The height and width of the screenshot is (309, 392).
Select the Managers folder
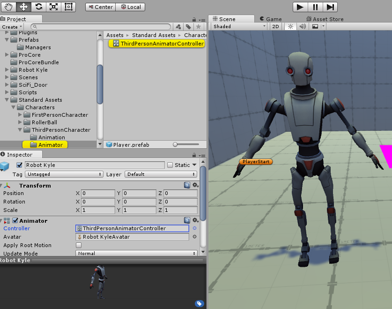[x=34, y=47]
